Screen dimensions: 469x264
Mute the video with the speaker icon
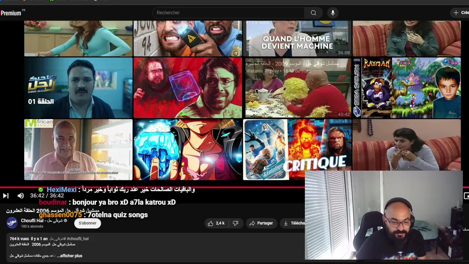[x=21, y=196]
